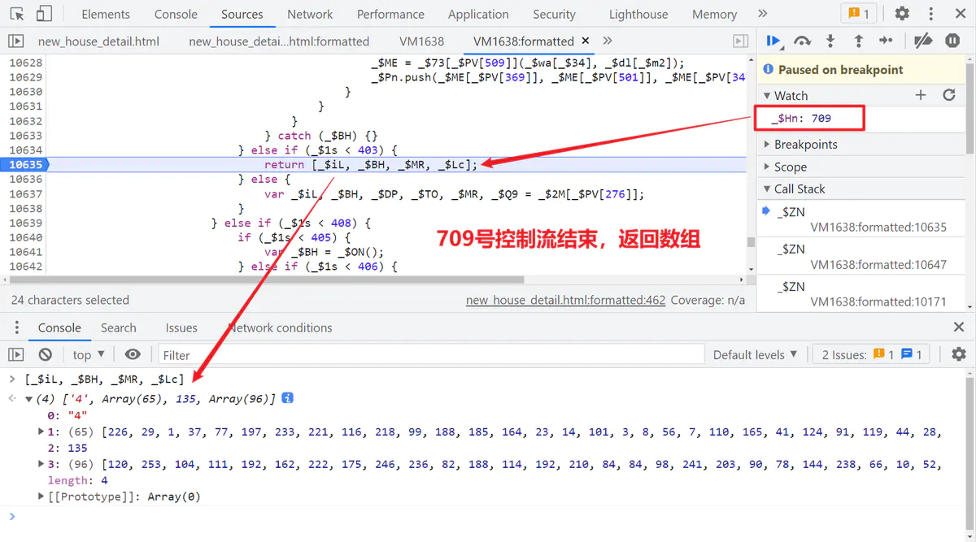Screen dimensions: 976x542
Task: Toggle pause on exceptions
Action: (x=952, y=41)
